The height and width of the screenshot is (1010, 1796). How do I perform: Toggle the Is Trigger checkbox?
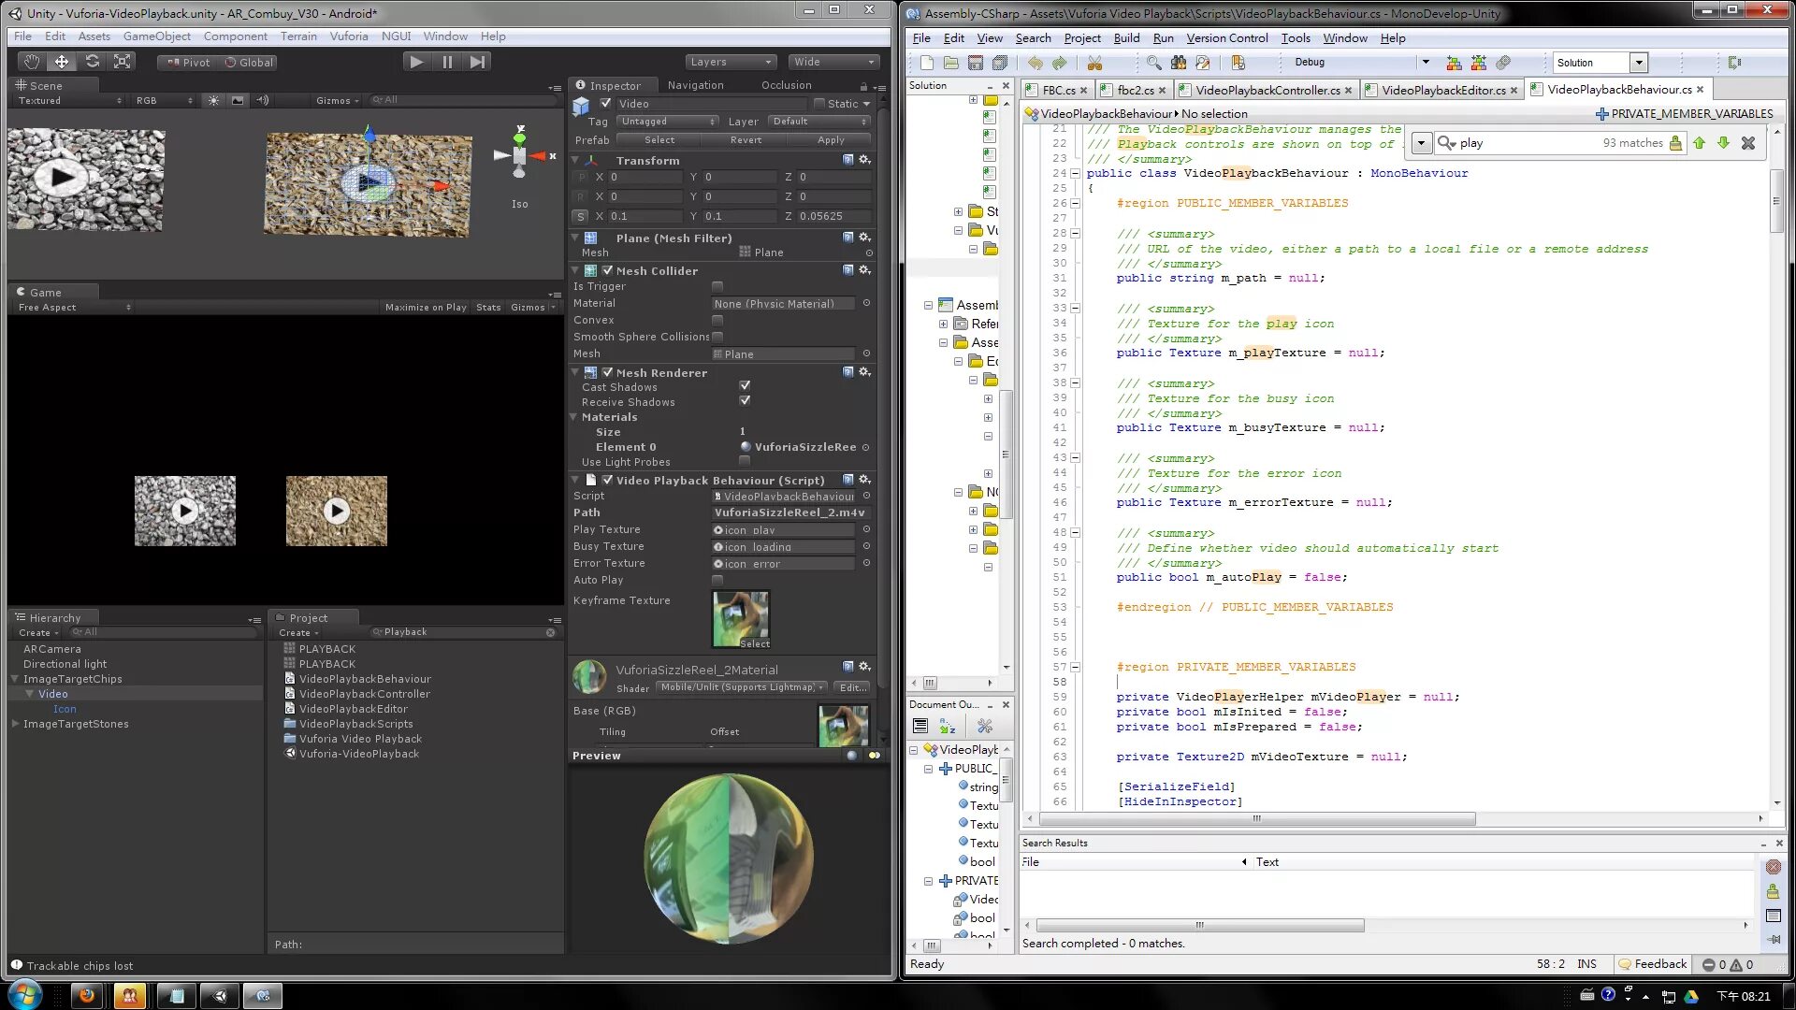(717, 287)
